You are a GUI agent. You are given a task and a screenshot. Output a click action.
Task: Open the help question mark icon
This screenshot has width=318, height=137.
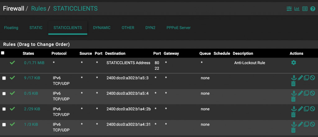click(313, 9)
